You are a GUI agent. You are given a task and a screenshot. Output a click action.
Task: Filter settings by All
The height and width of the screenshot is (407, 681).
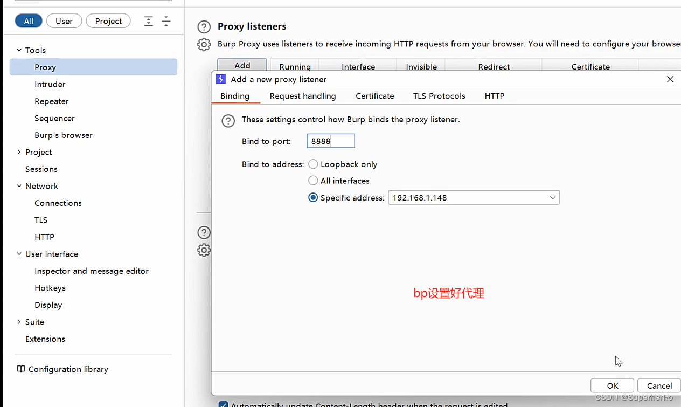(x=29, y=21)
